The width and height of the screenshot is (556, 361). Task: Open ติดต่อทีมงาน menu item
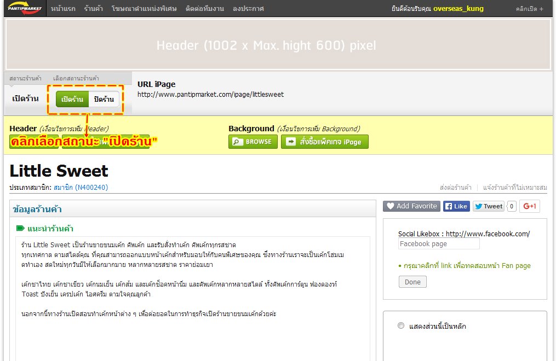point(205,9)
